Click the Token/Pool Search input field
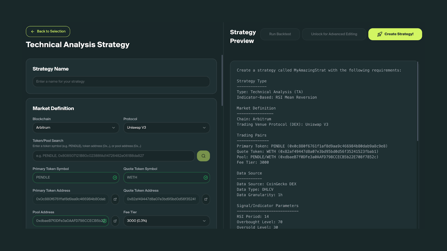Screen dimensions: 447x251 [x=114, y=156]
